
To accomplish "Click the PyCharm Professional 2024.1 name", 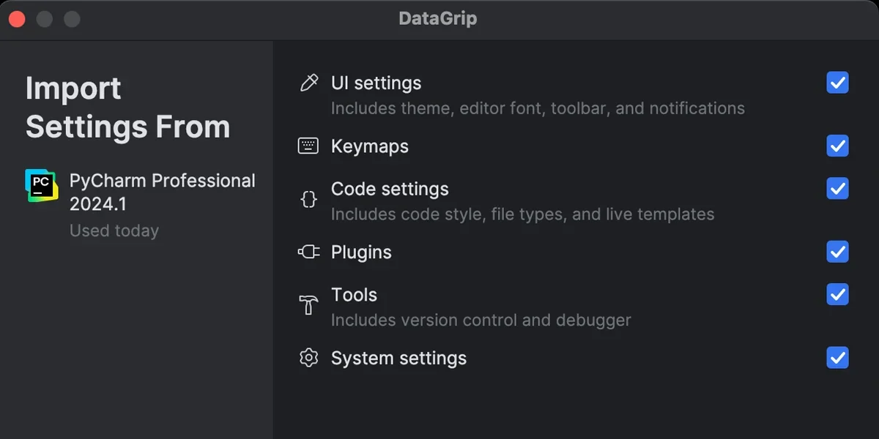I will 163,192.
